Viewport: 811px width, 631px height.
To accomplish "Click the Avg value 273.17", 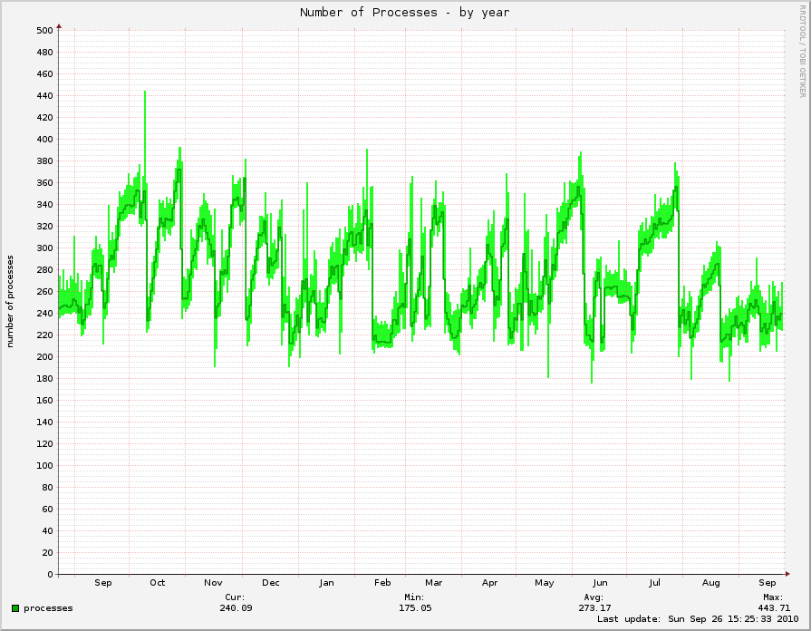I will [594, 607].
